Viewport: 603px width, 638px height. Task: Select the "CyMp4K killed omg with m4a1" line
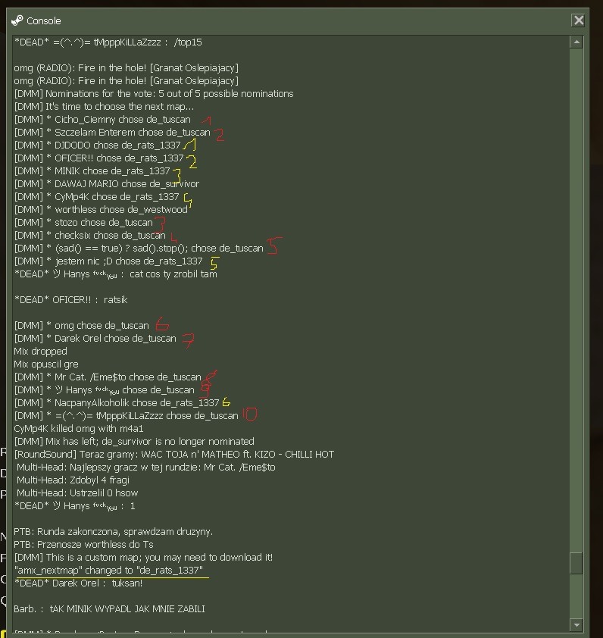click(79, 429)
